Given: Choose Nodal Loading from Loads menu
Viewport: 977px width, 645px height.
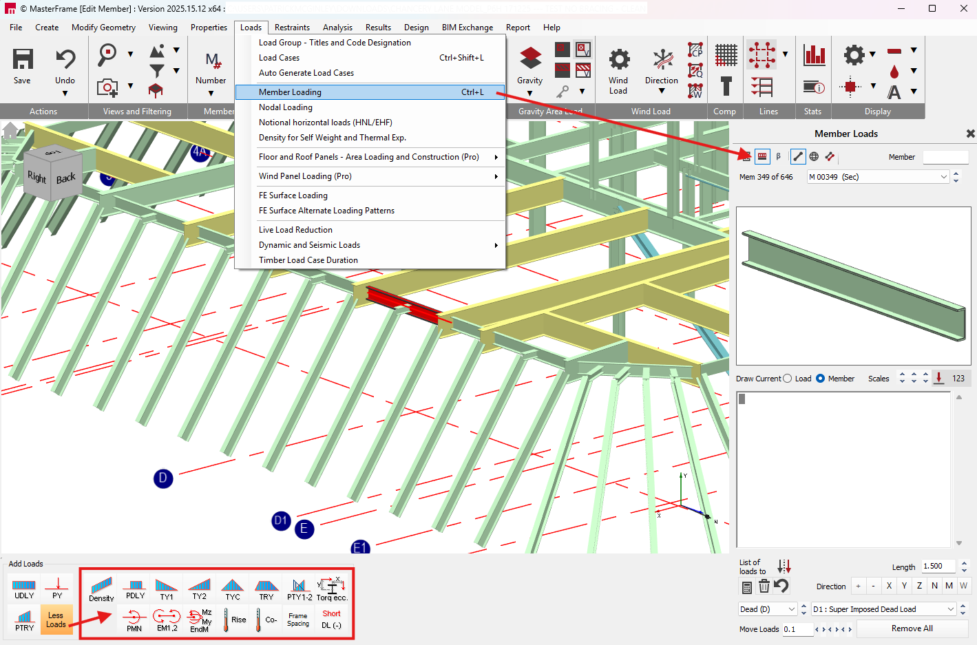Looking at the screenshot, I should click(286, 107).
